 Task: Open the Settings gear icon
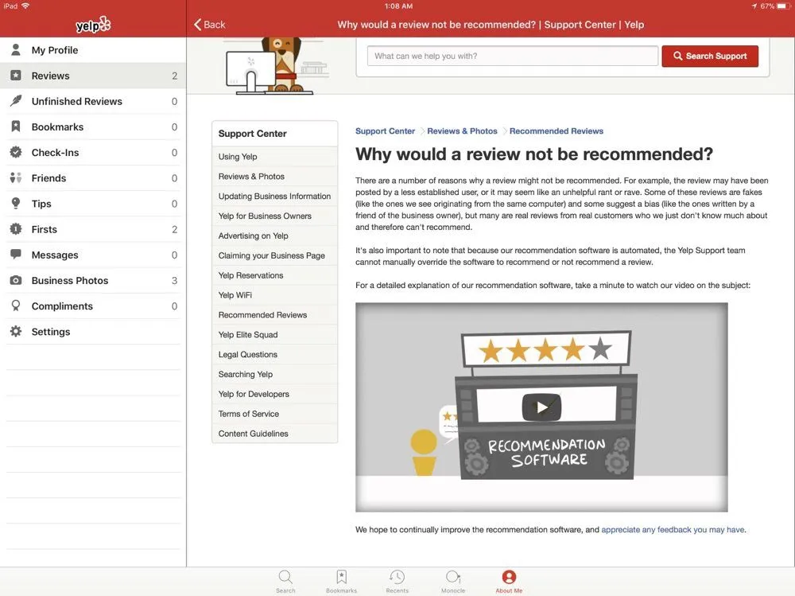pos(16,332)
